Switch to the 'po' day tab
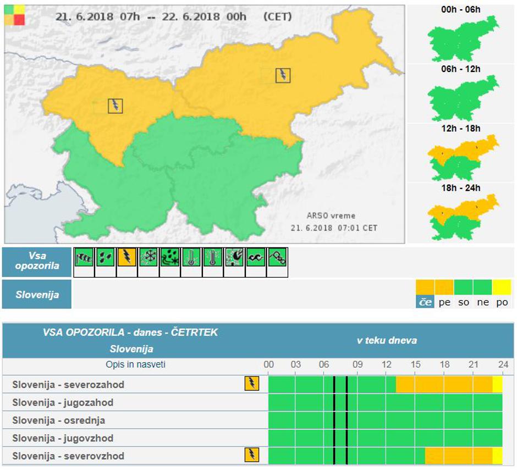This screenshot has width=517, height=470. [x=502, y=302]
